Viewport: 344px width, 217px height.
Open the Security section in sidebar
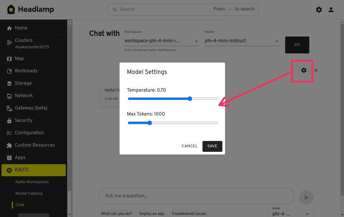[x=24, y=120]
